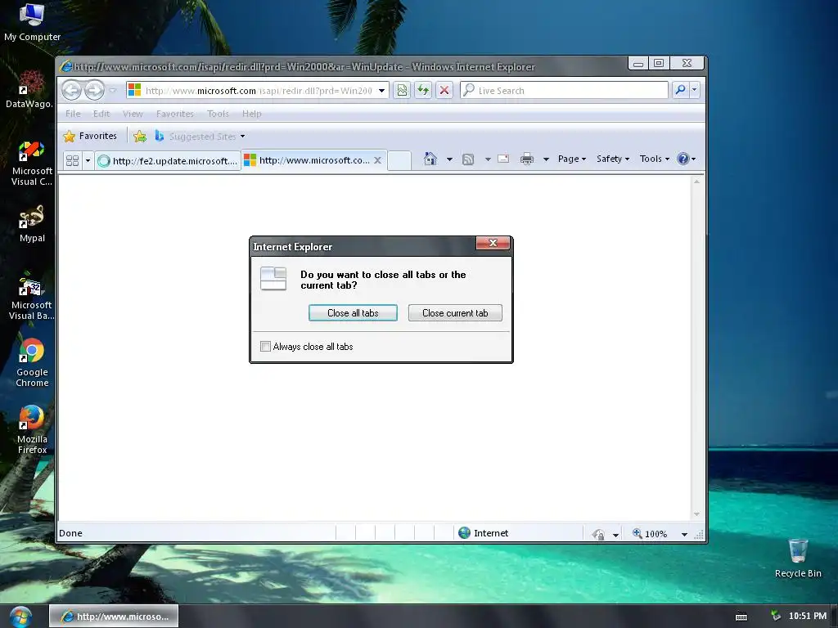The height and width of the screenshot is (628, 838).
Task: Expand the Feeds dropdown arrow
Action: 488,159
